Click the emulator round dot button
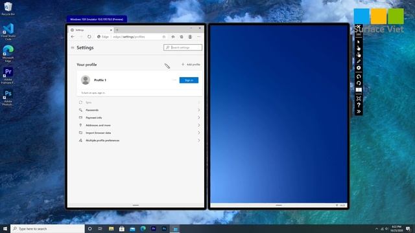 tap(359, 68)
